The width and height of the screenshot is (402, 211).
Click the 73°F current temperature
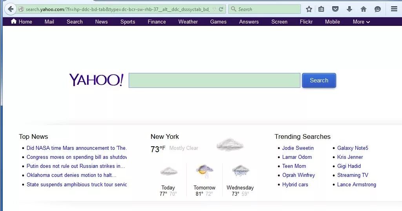(158, 149)
